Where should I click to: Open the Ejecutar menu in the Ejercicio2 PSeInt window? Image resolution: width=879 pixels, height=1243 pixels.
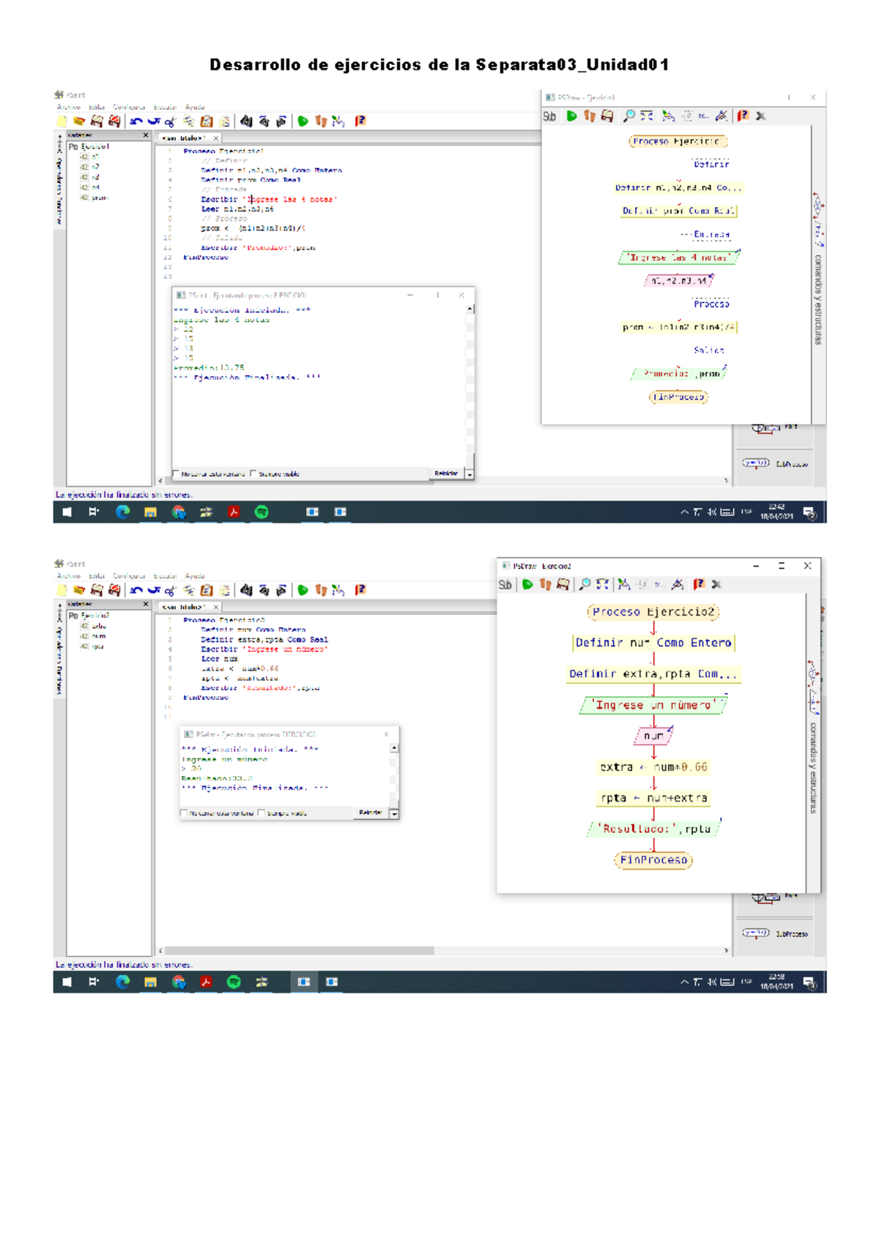[x=166, y=576]
